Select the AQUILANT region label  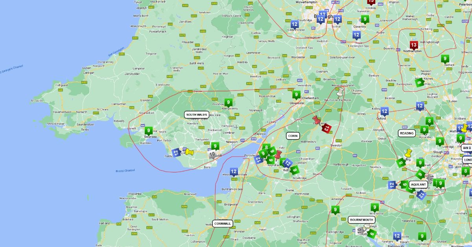click(x=418, y=184)
